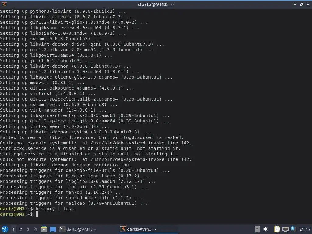This screenshot has height=234, width=312.
Task: Click 'virtlockd.service is a disabled' line
Action: point(90,148)
